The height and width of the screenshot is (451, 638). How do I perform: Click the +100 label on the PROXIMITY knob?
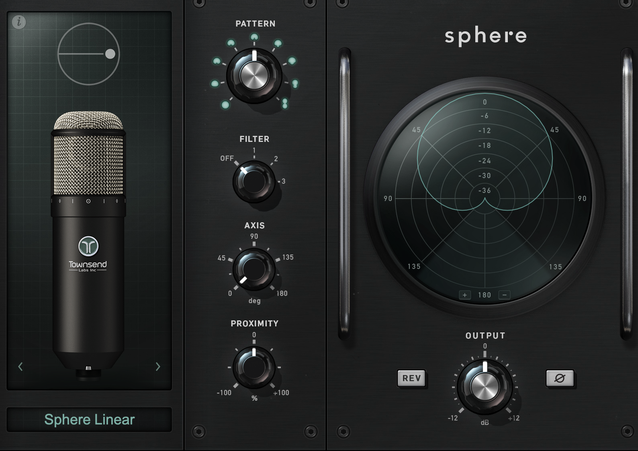pyautogui.click(x=281, y=393)
